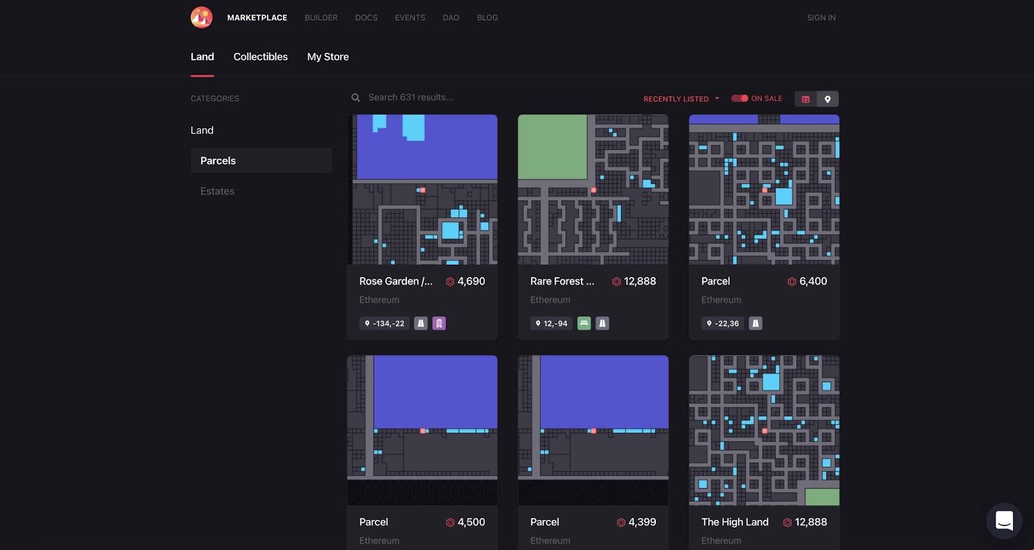Click MANA icon next to The High Land price
The width and height of the screenshot is (1034, 550).
pyautogui.click(x=787, y=522)
